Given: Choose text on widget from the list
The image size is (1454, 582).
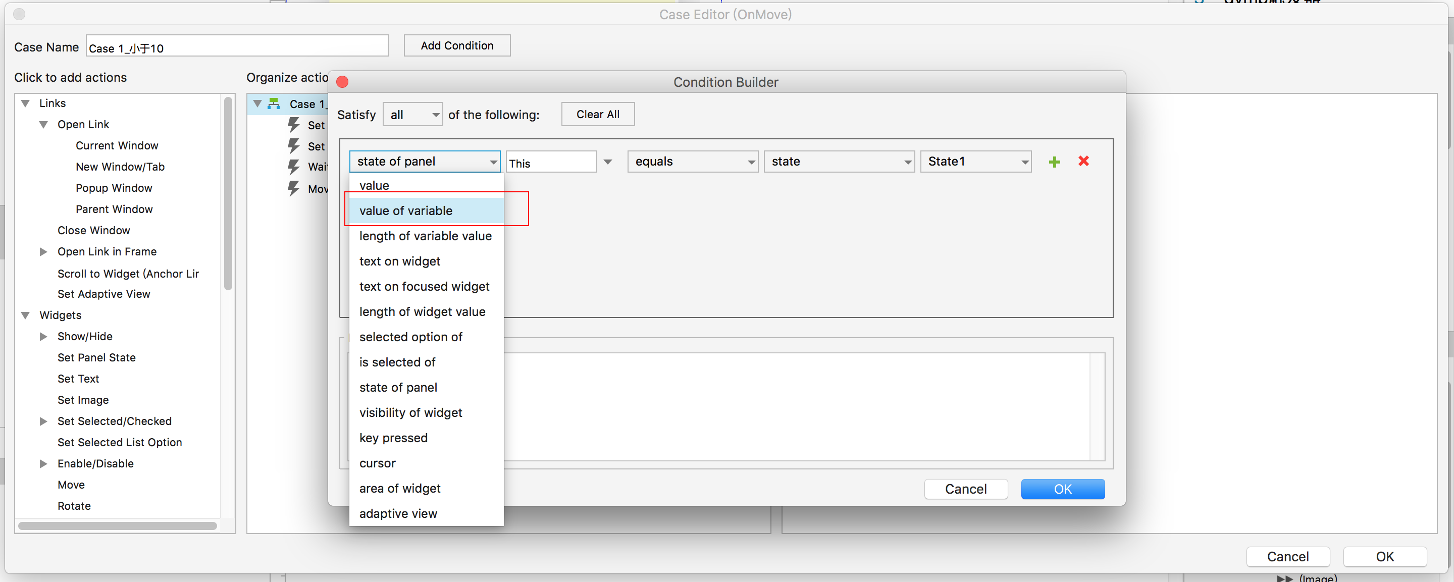Looking at the screenshot, I should (400, 261).
